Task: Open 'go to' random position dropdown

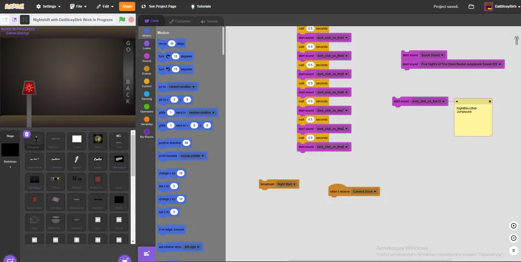Action: point(182,87)
